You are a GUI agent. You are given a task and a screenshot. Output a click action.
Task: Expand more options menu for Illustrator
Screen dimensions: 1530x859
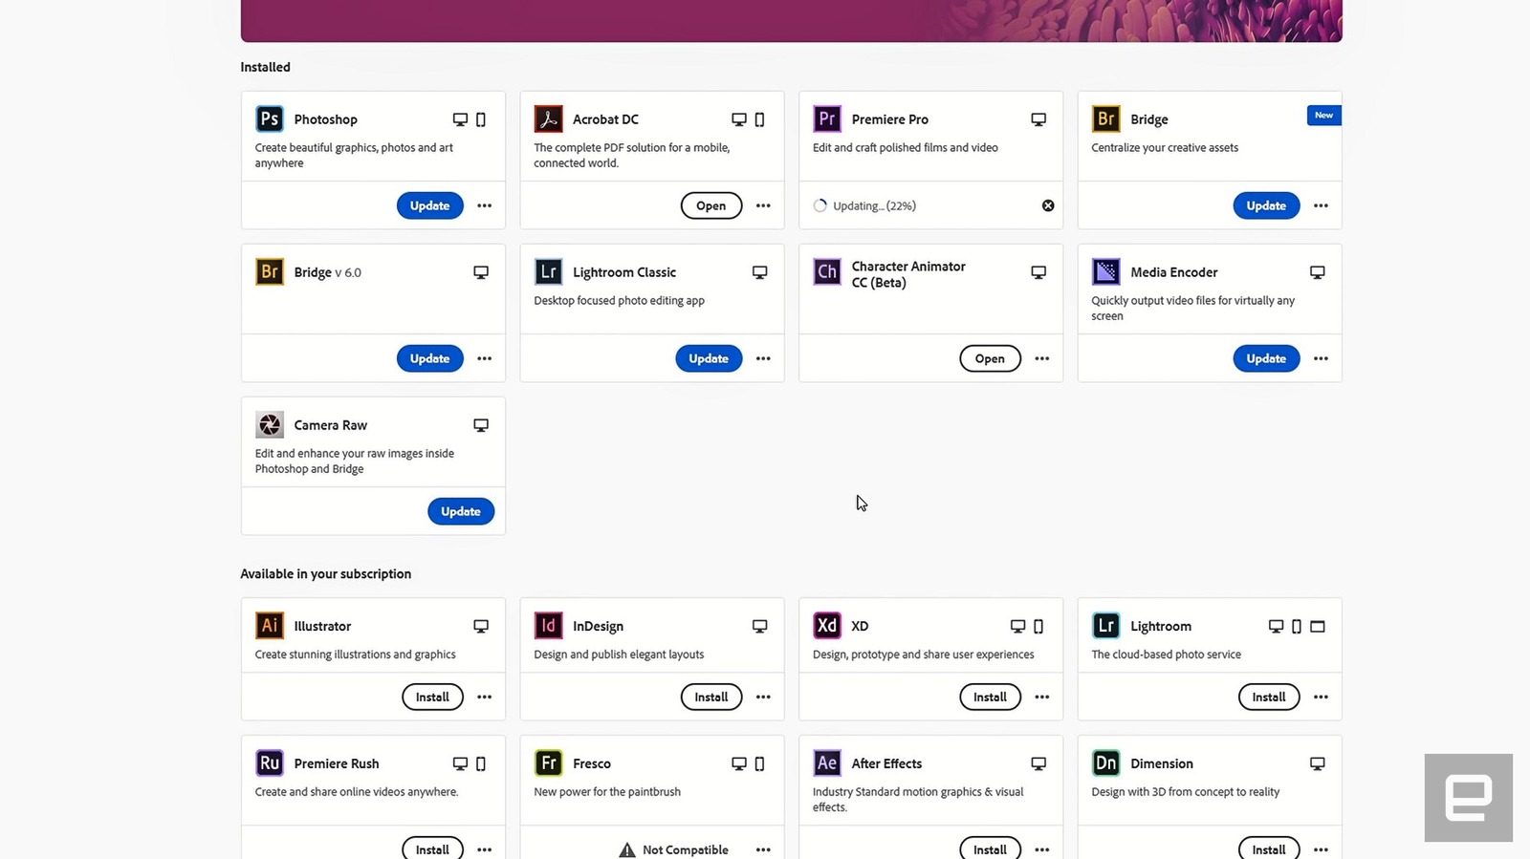[x=485, y=698]
